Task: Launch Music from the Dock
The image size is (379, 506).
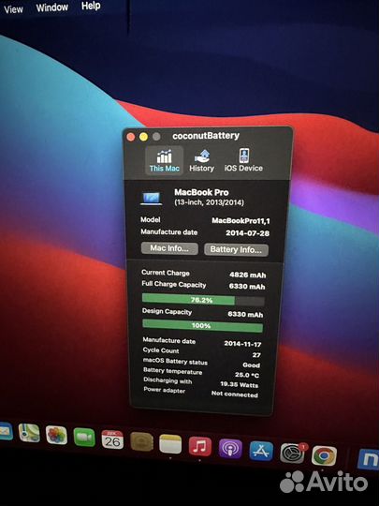Action: [x=200, y=446]
